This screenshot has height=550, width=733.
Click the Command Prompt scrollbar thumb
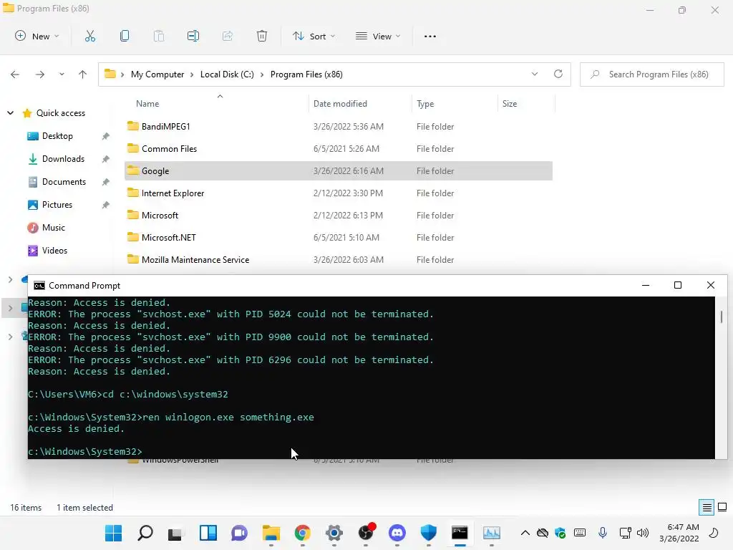[x=722, y=317]
